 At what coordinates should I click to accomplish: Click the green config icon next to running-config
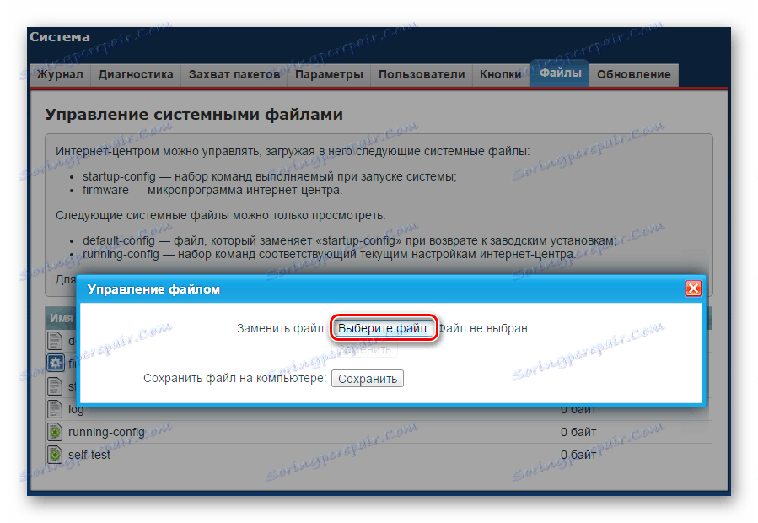click(x=55, y=431)
